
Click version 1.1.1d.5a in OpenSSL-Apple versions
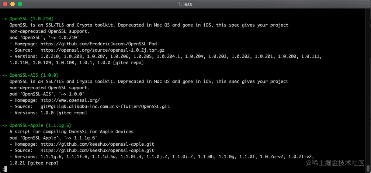104,157
